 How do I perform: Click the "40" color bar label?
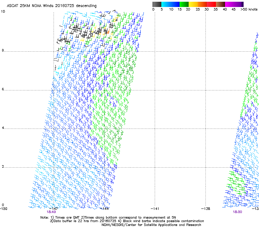point(225,9)
